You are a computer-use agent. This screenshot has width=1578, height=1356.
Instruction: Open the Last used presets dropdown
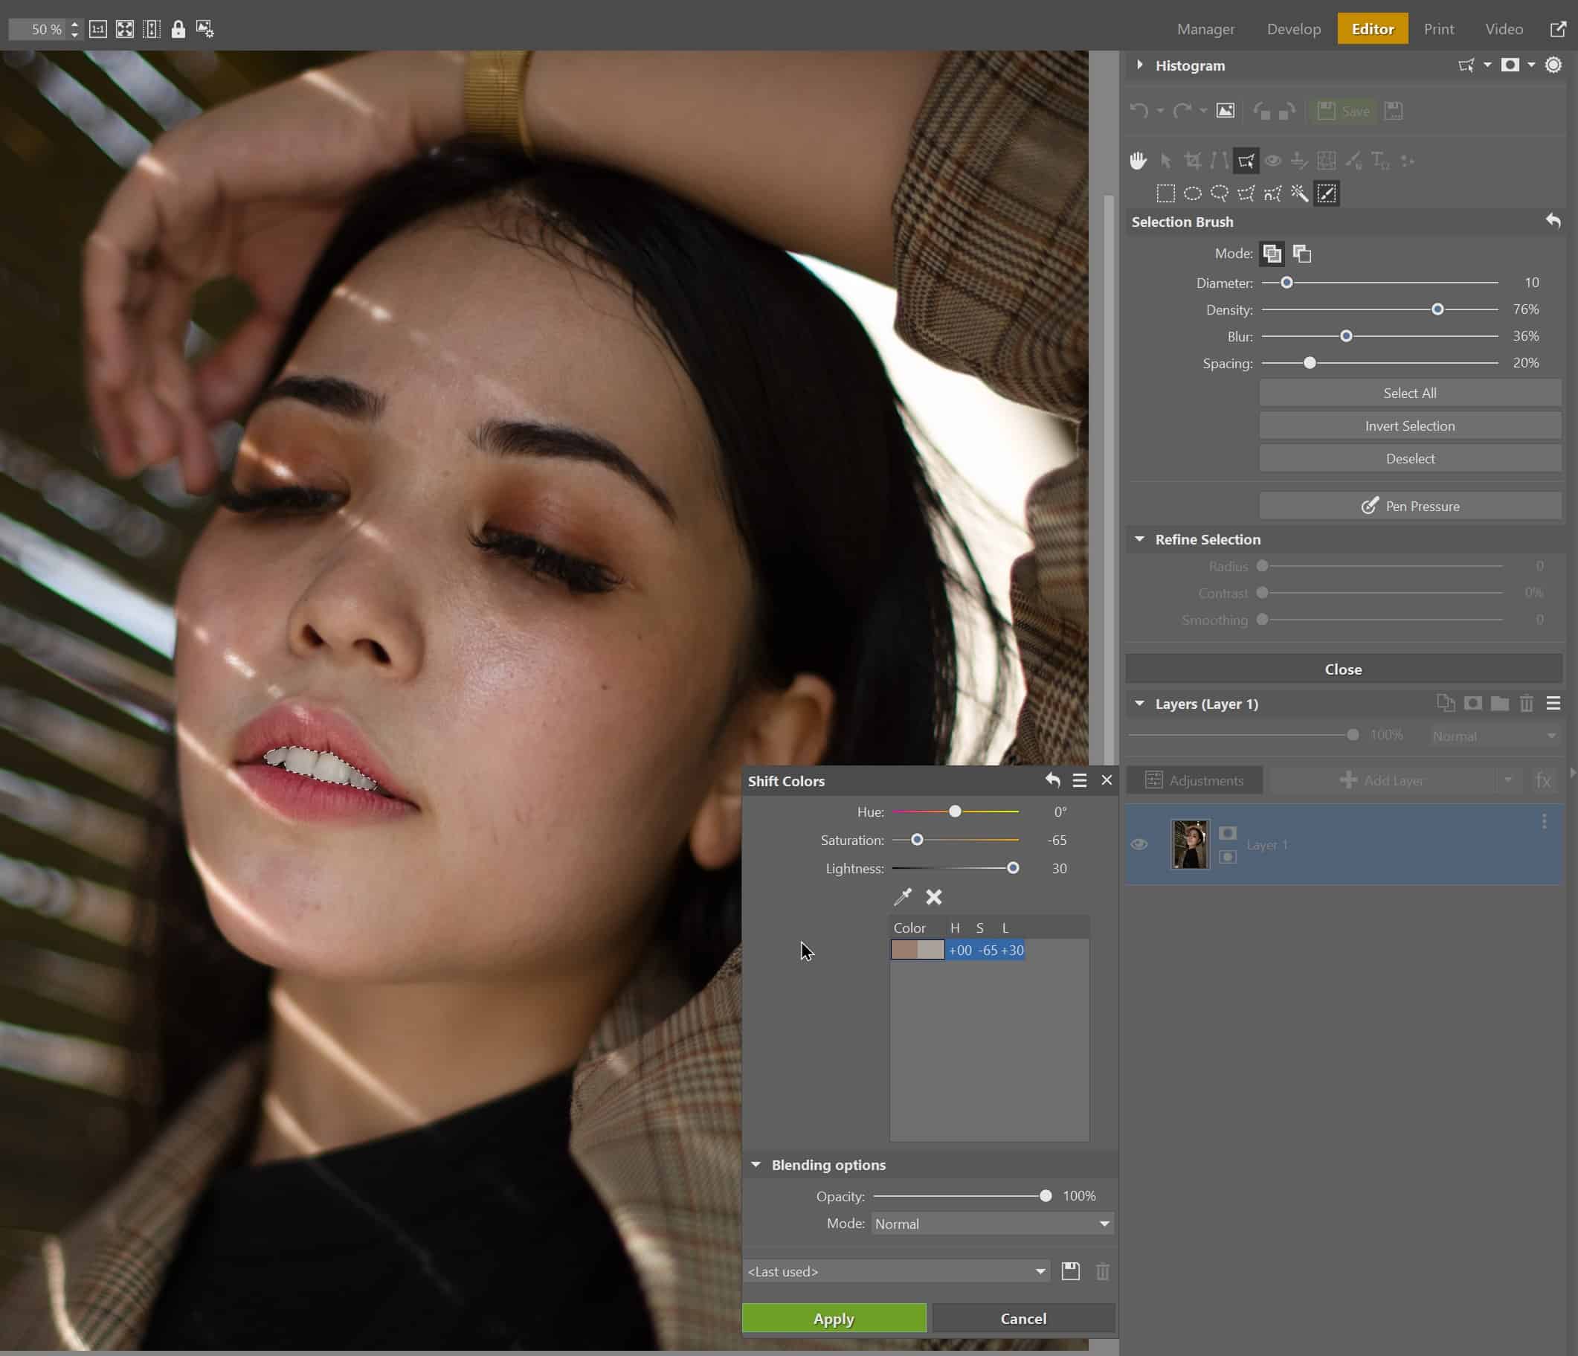[x=896, y=1270]
